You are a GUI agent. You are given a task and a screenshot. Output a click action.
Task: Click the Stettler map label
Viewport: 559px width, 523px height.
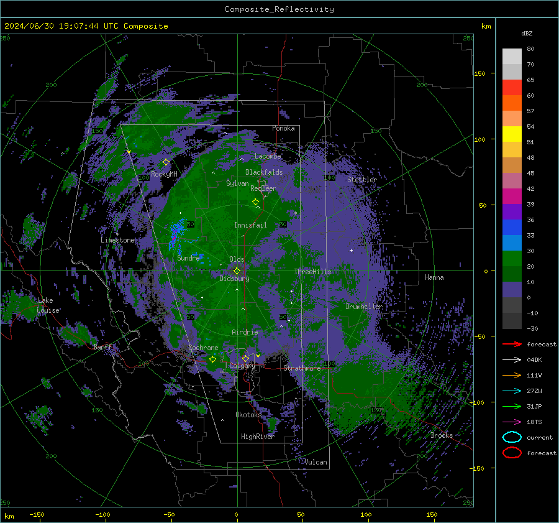(362, 180)
